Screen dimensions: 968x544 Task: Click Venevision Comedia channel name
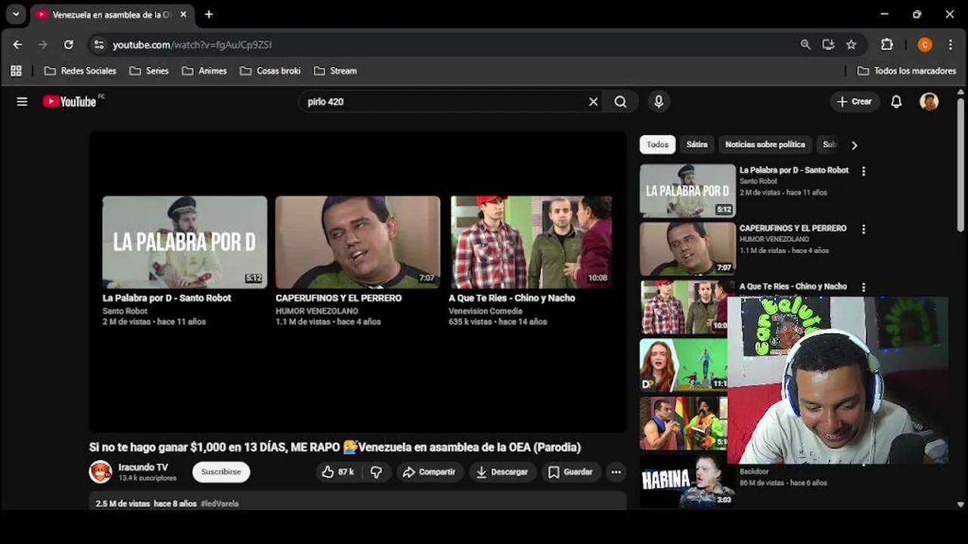(486, 311)
